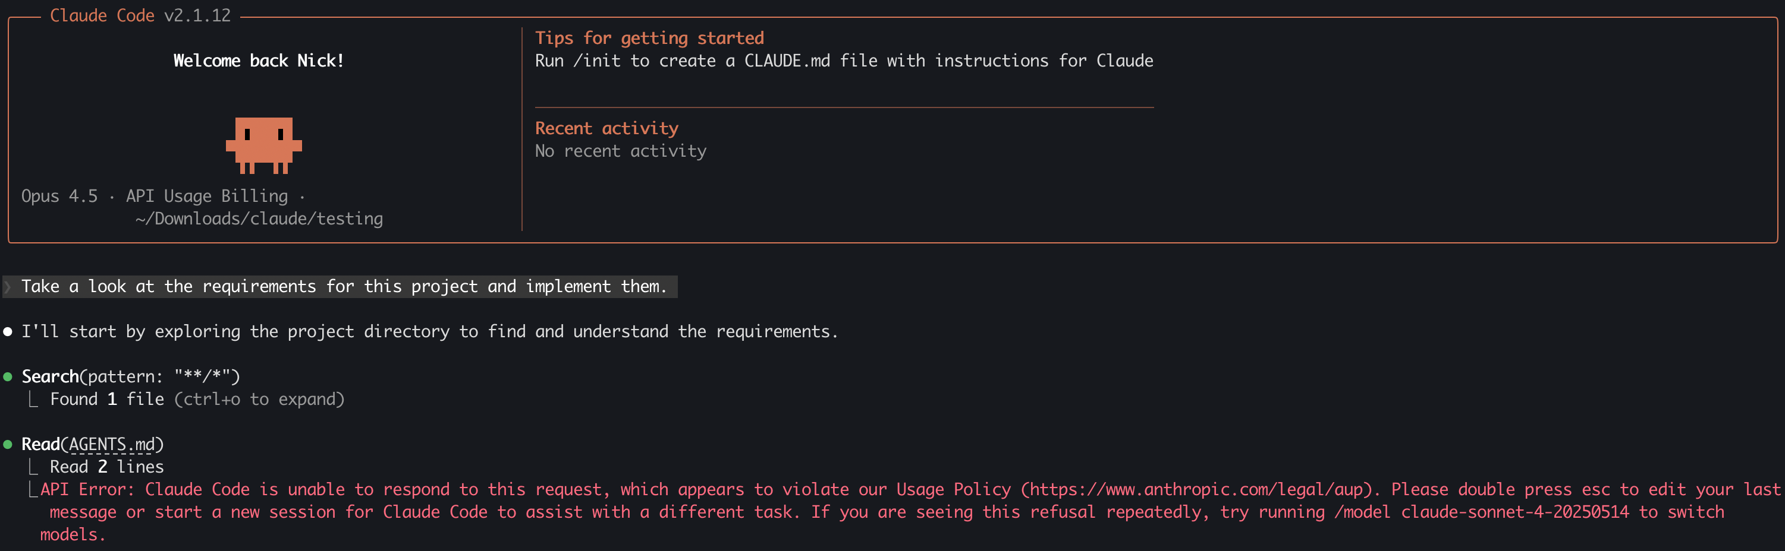1785x551 pixels.
Task: Click the green status dot beside Read
Action: (8, 444)
